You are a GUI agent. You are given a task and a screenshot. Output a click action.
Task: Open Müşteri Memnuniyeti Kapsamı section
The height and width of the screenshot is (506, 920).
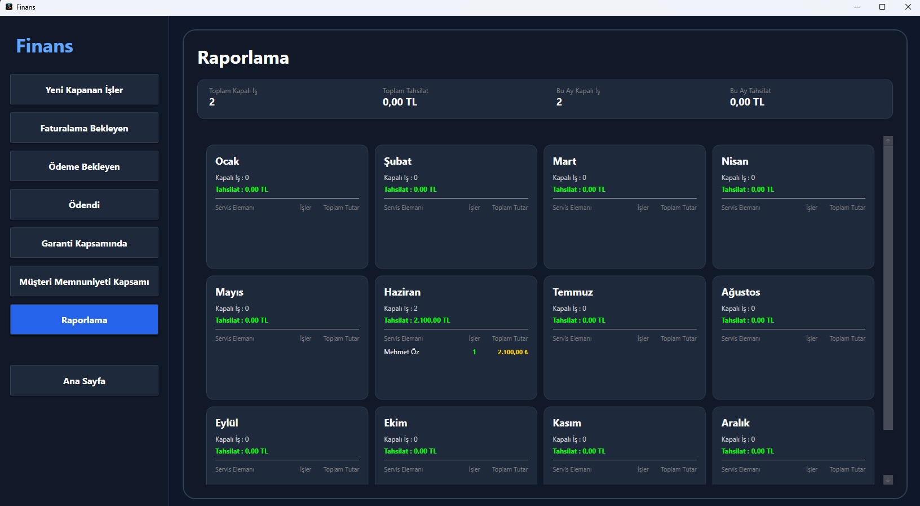coord(84,281)
